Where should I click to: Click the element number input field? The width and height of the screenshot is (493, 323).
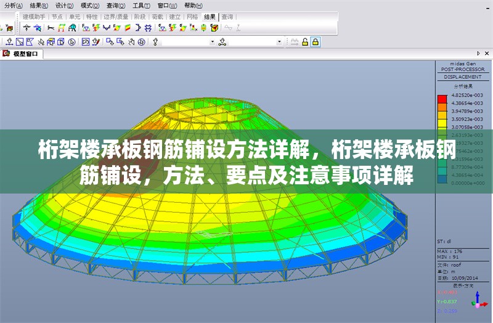[253, 42]
